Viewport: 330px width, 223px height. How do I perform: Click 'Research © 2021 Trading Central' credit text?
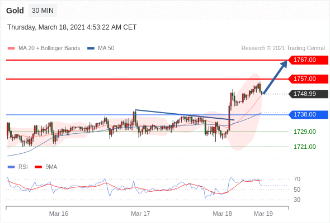point(283,49)
